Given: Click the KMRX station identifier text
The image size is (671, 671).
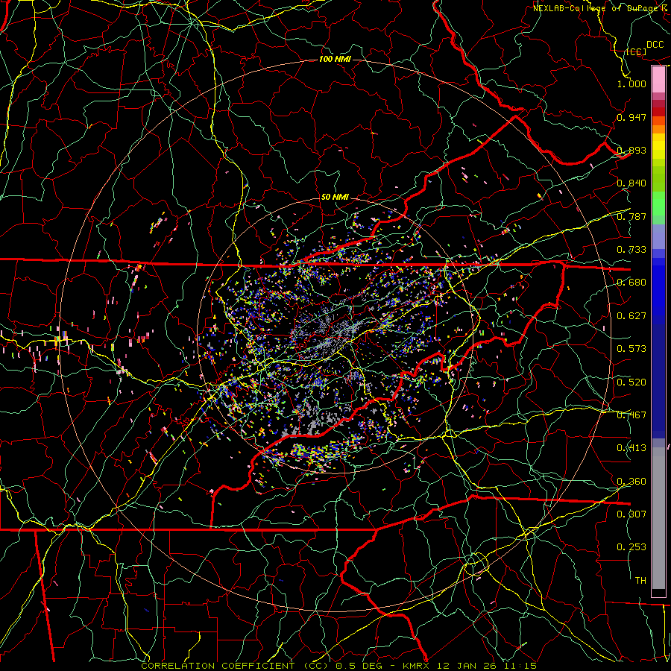Looking at the screenshot, I should (415, 666).
